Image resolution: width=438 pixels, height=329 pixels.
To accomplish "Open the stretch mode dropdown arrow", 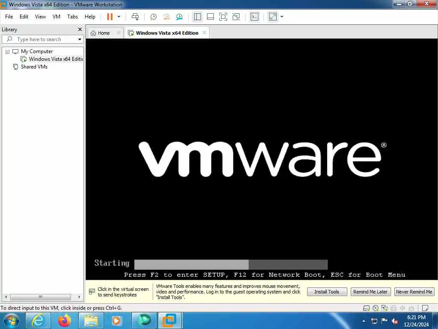I will (x=282, y=17).
